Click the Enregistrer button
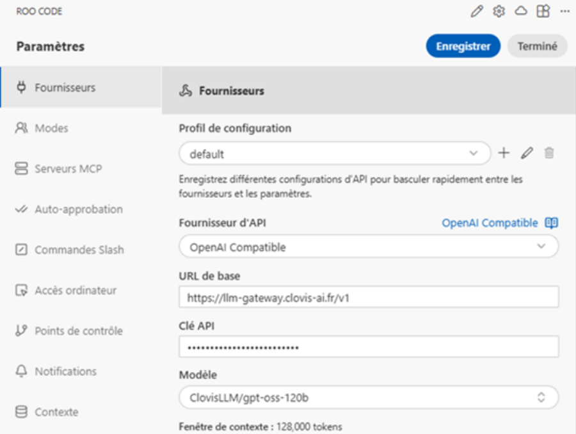This screenshot has height=434, width=576. [x=463, y=46]
